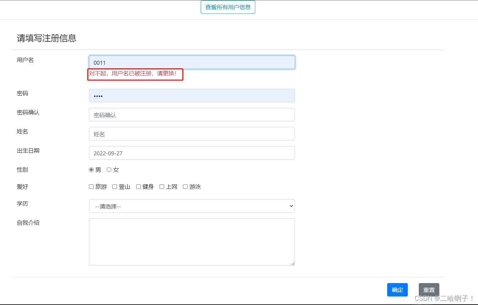
Task: Click the 密码 password input field
Action: (x=192, y=95)
